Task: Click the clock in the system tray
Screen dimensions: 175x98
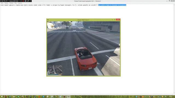Action: [171, 97]
